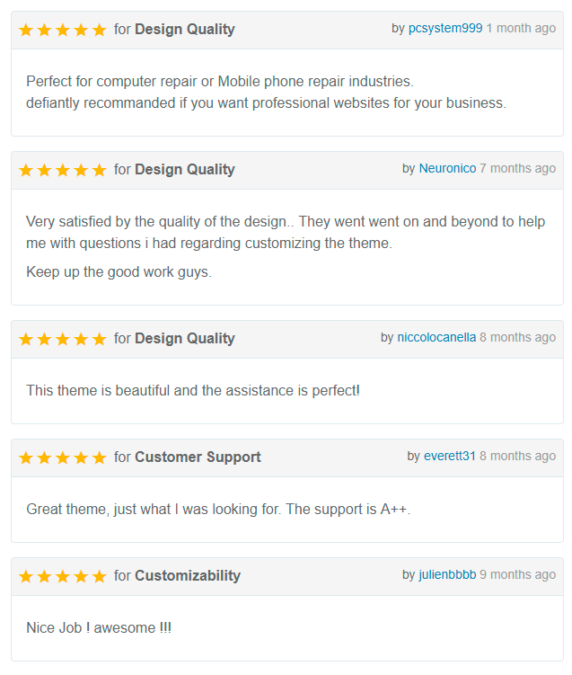
Task: Visit niccolocanella's profile page
Action: click(436, 338)
